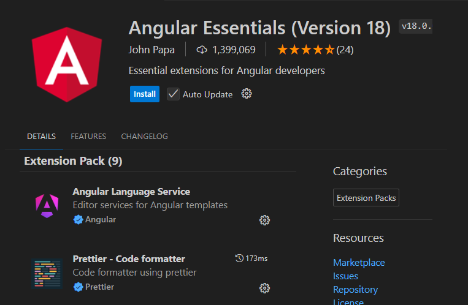This screenshot has height=305, width=468.
Task: Switch to the Details tab
Action: click(x=41, y=137)
